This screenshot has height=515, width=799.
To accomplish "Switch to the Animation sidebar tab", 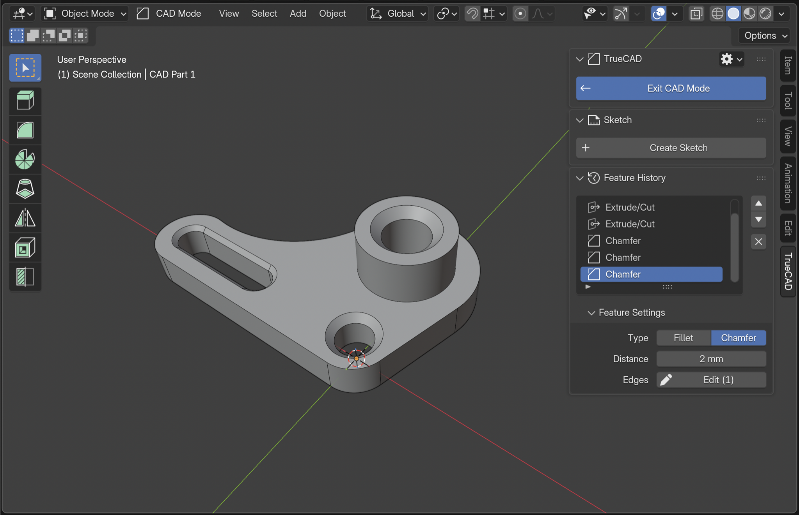I will coord(788,183).
